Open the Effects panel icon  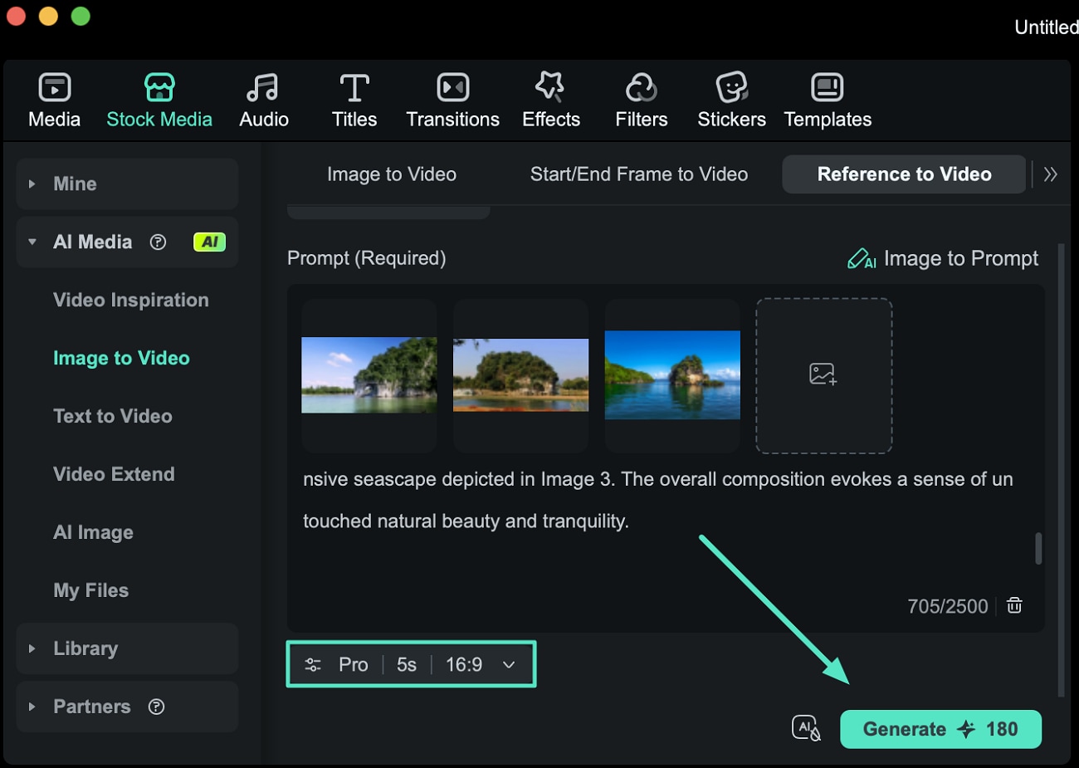pos(550,86)
